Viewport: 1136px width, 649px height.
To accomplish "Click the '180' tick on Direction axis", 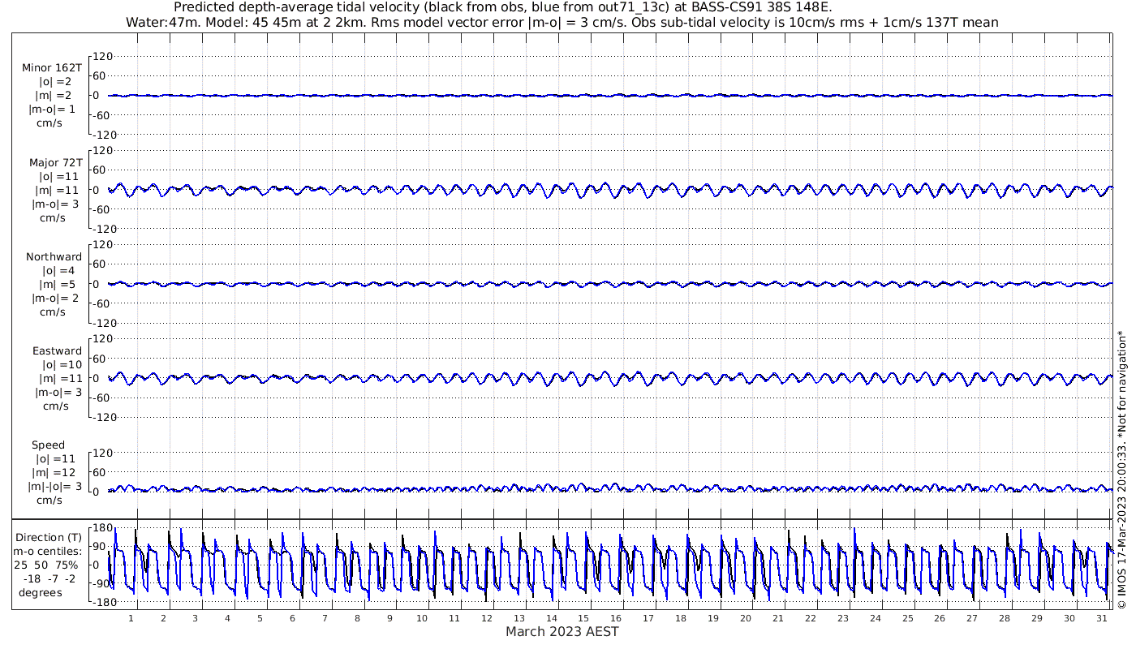I will pos(101,528).
